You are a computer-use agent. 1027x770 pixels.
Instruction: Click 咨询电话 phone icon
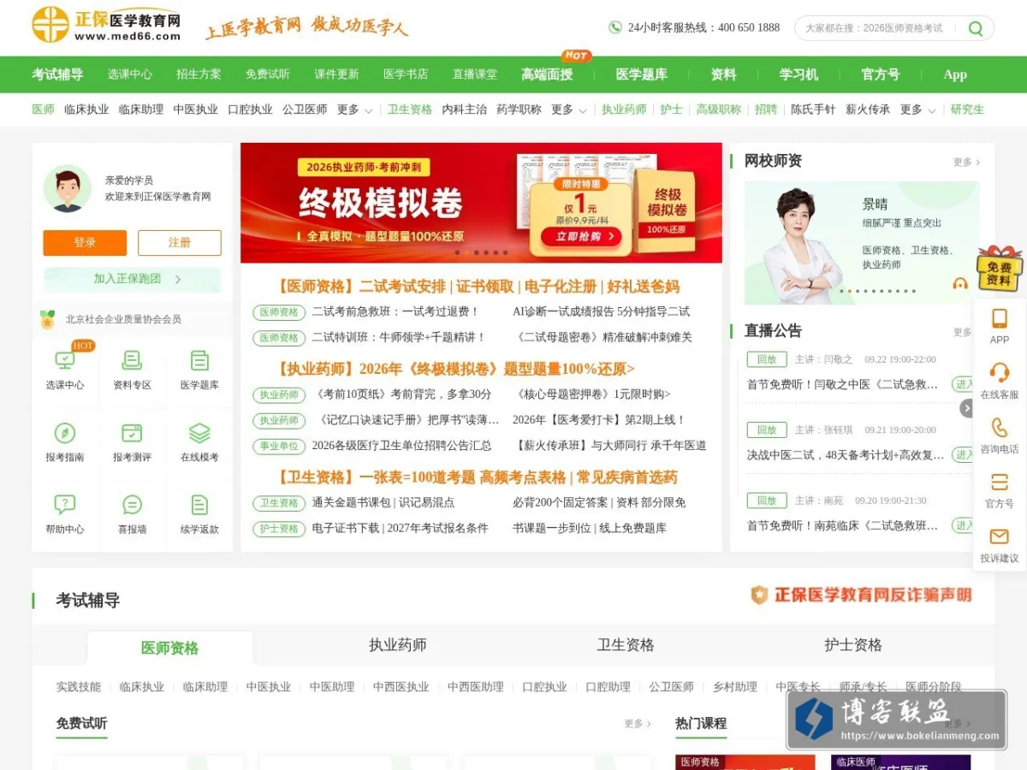click(x=999, y=427)
